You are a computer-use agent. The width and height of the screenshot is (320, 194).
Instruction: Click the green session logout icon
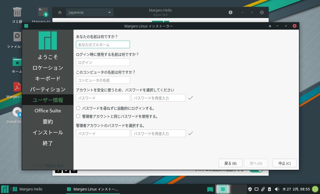click(315, 189)
